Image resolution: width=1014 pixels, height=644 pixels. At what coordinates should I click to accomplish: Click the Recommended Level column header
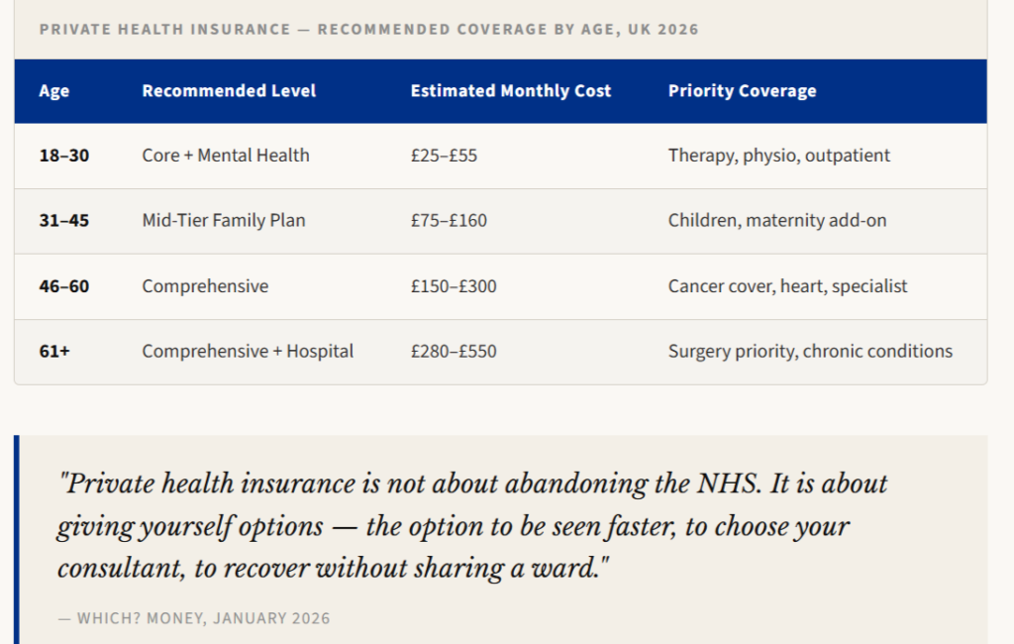click(x=229, y=91)
